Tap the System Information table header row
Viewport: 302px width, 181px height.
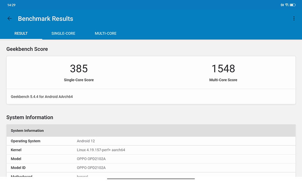[151, 131]
